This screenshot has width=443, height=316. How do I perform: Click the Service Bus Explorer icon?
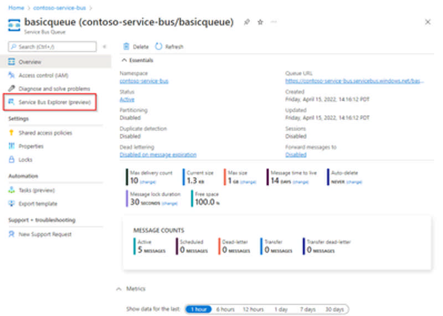[12, 102]
